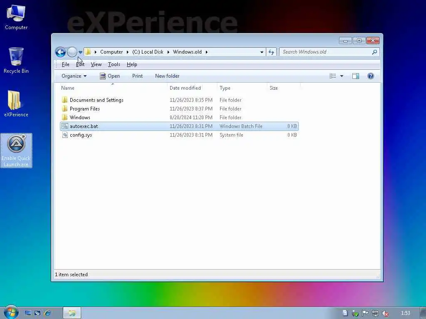Expand the chevron after Computer in address bar

click(127, 52)
